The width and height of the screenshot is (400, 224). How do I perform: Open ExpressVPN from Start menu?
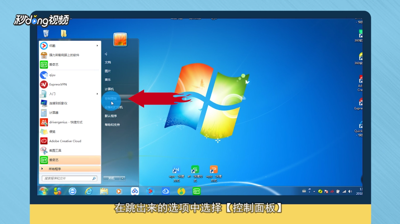click(x=70, y=84)
